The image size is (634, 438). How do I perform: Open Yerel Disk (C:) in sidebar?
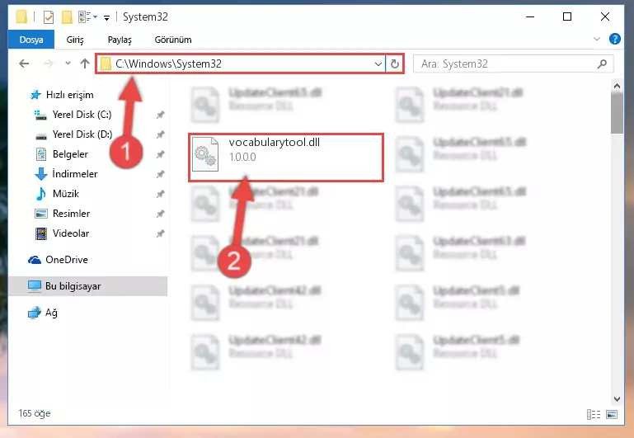82,115
